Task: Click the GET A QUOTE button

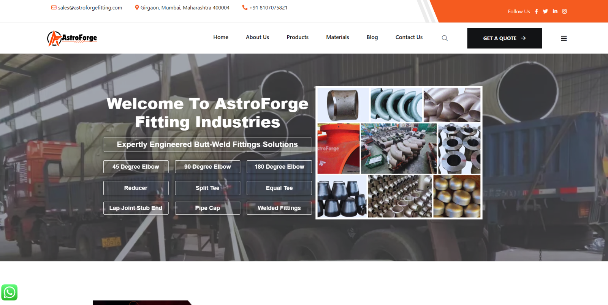Action: 505,38
